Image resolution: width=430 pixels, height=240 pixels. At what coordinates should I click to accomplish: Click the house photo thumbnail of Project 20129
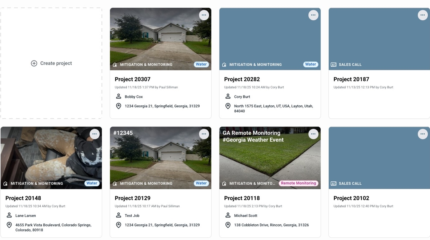tap(161, 158)
